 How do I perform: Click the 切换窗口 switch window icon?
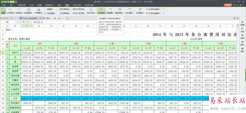[140, 10]
